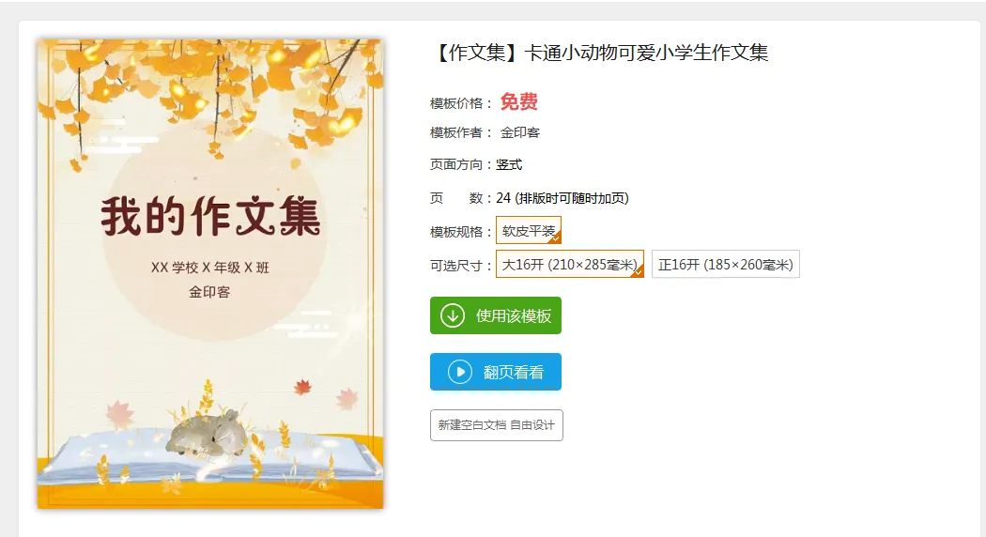Click the sleeping hamster illustration on the cover
Viewport: 986px width, 537px height.
pyautogui.click(x=208, y=433)
